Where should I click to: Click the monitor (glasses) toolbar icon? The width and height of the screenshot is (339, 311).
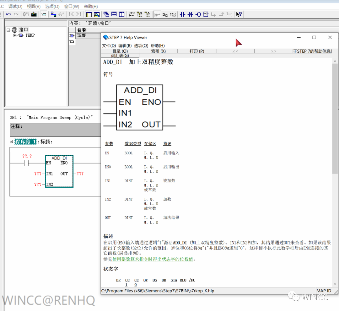(61, 14)
